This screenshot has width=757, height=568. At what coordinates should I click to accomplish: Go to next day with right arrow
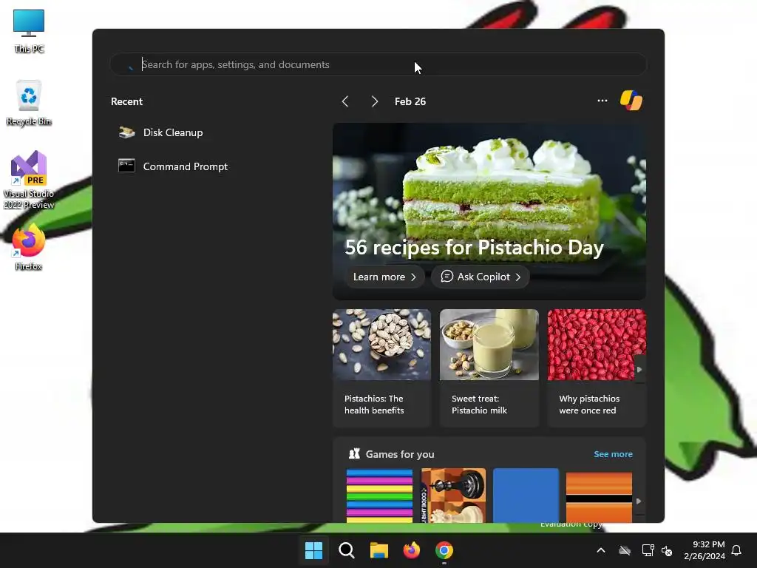[x=375, y=101]
